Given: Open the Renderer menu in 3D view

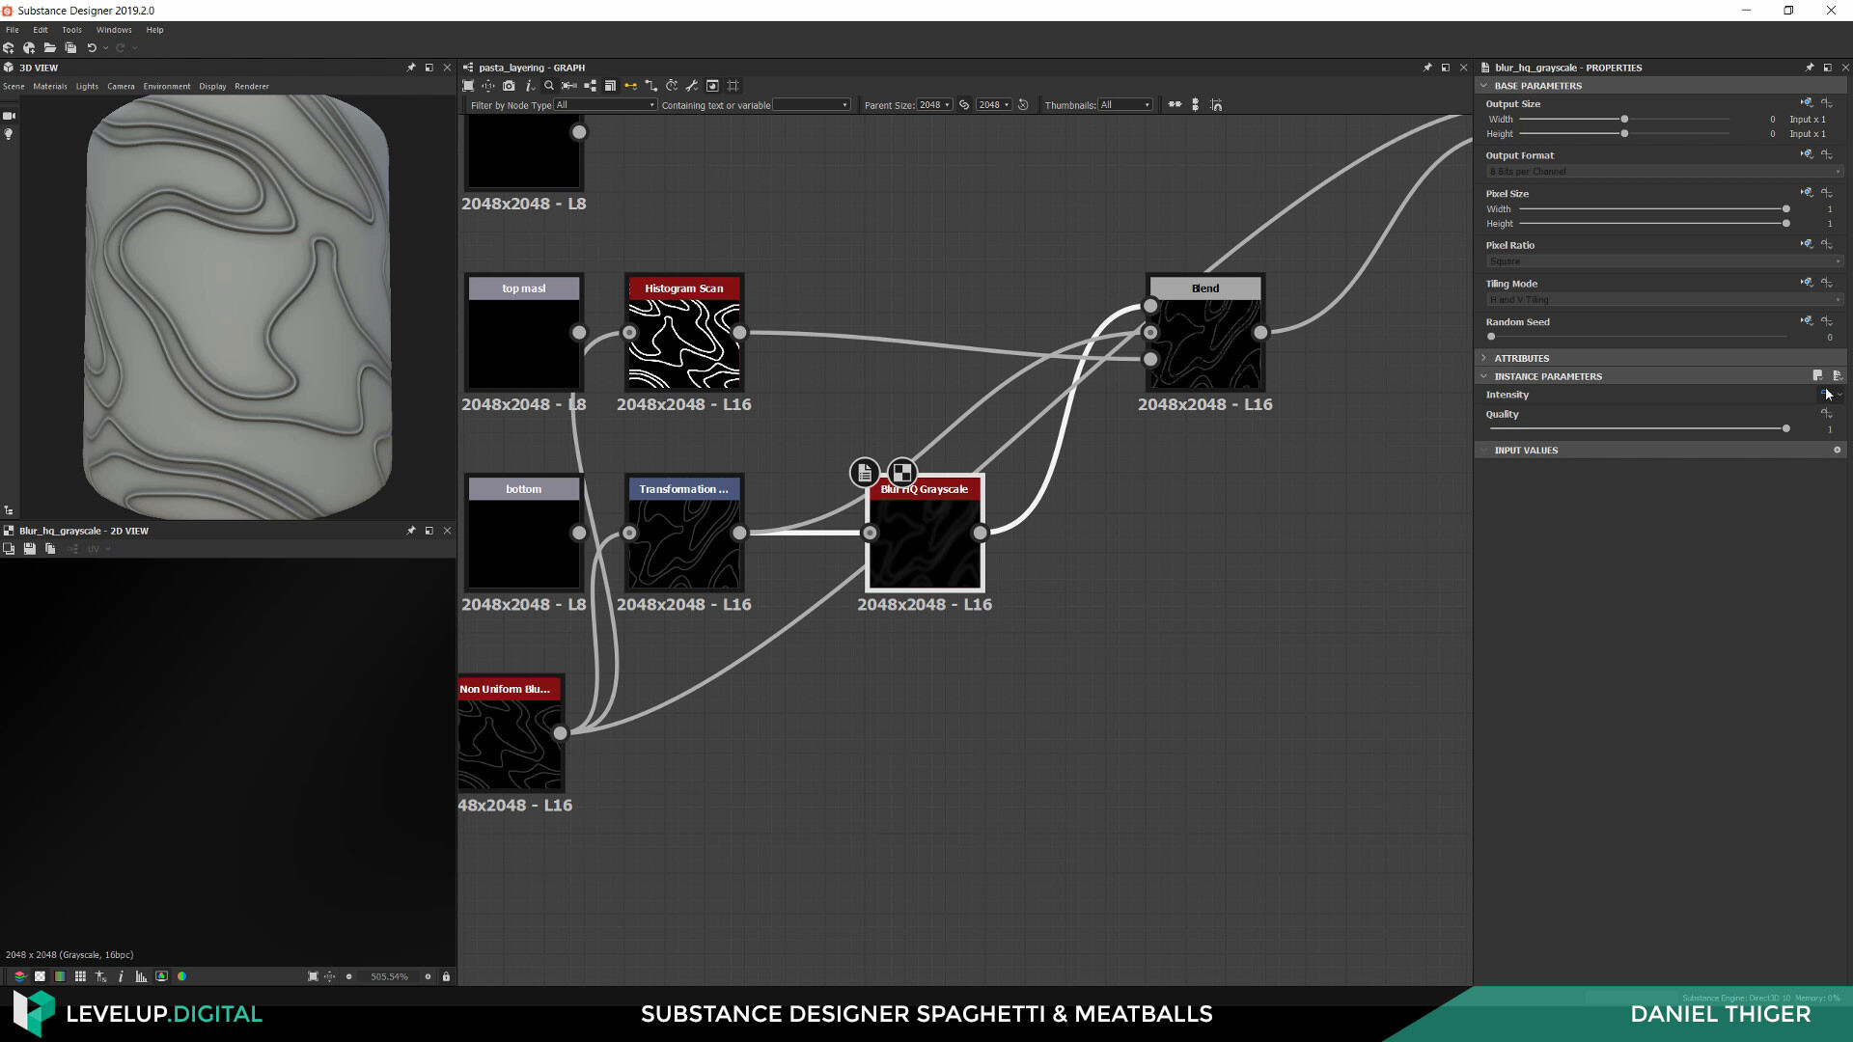Looking at the screenshot, I should click(x=251, y=86).
